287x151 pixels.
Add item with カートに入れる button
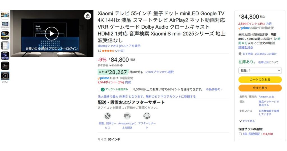[x=260, y=79]
